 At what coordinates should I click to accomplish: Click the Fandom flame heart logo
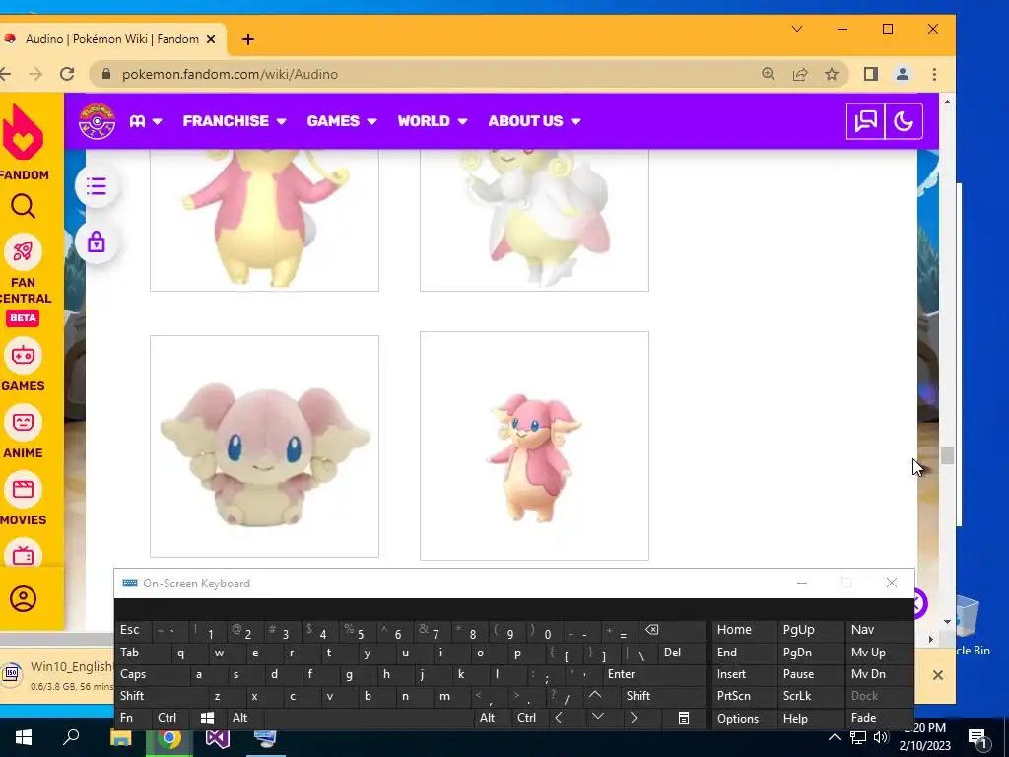(24, 133)
